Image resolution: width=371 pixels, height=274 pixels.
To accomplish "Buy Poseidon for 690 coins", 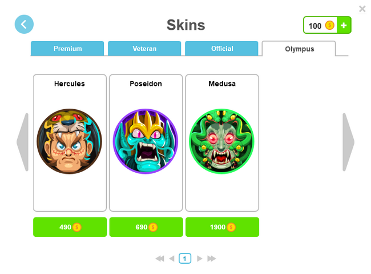I will tap(146, 227).
